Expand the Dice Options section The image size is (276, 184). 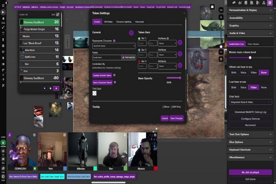250,142
